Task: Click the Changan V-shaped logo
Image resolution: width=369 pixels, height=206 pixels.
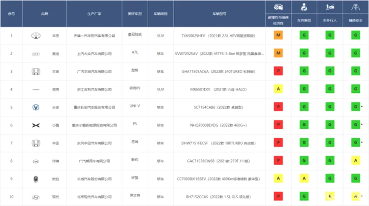Action: tap(36, 107)
